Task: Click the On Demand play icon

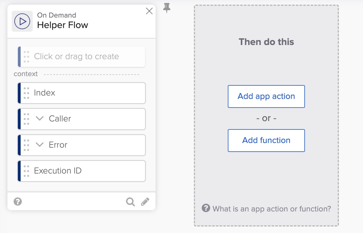Action: pyautogui.click(x=22, y=21)
